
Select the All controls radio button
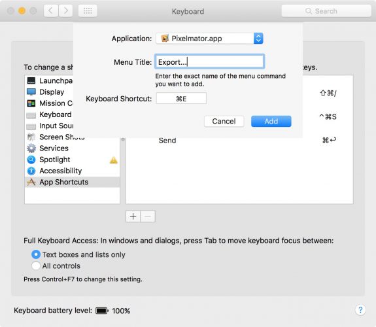tap(36, 266)
